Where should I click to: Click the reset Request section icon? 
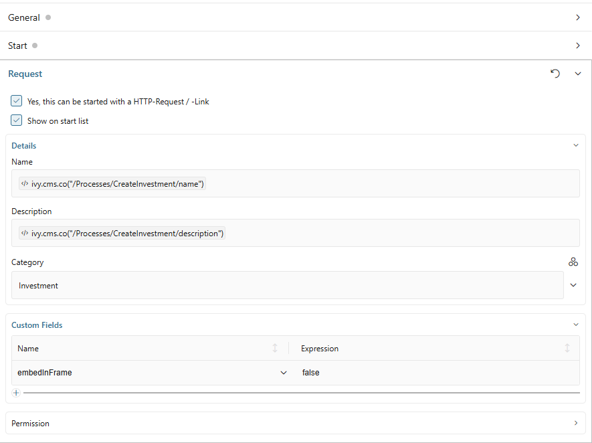pos(555,74)
